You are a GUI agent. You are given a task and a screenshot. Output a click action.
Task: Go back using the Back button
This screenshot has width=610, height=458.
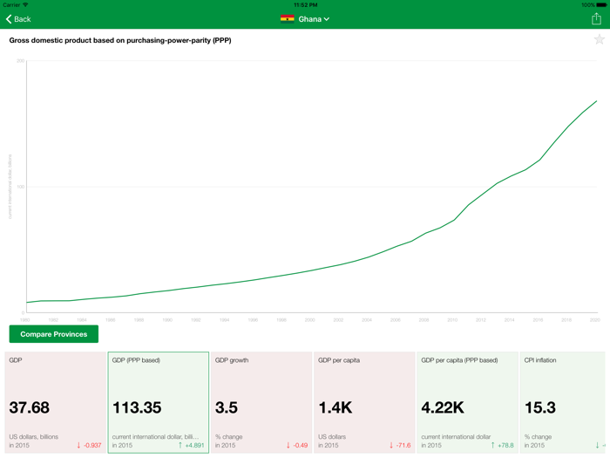pos(18,18)
